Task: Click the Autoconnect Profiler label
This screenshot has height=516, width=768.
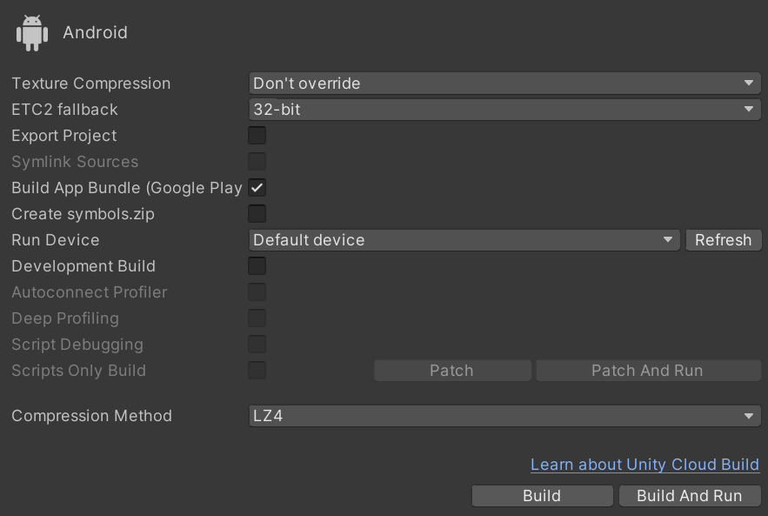Action: [89, 292]
